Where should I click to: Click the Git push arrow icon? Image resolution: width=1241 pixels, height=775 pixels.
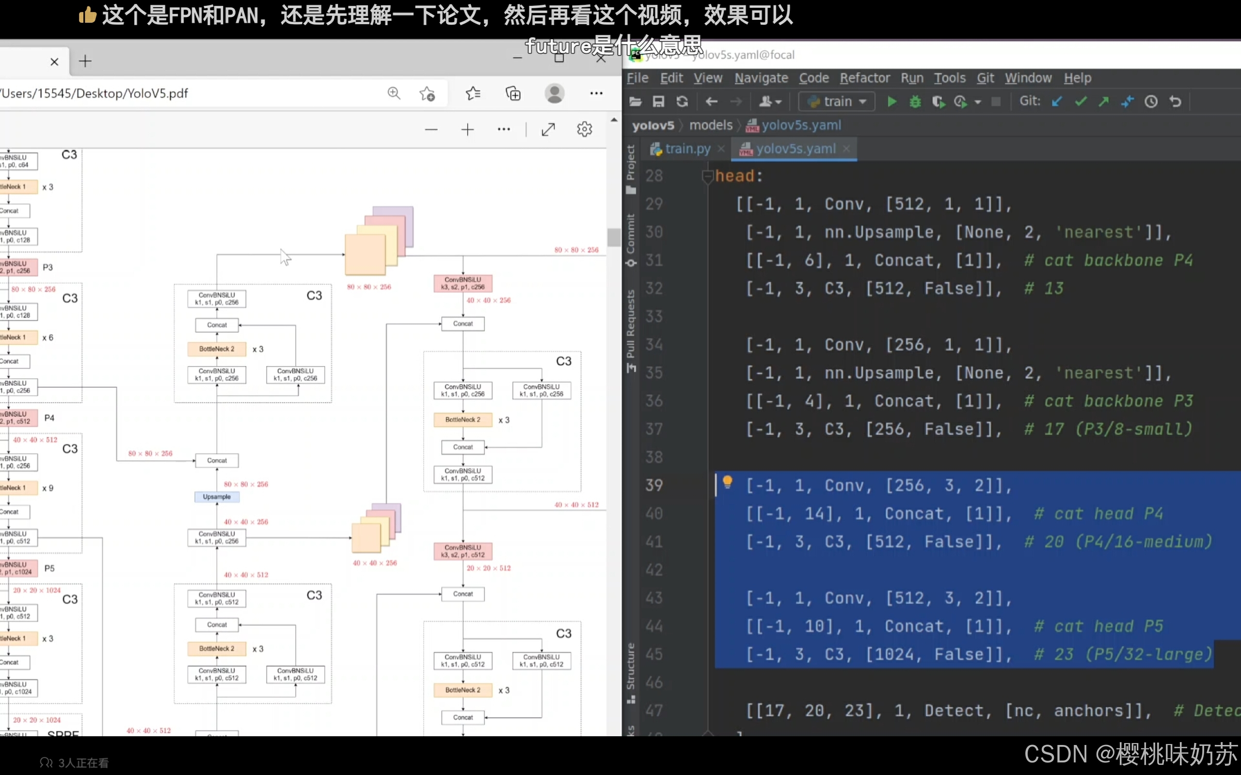[1103, 102]
